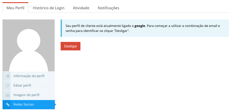Click the highlighted Redes Sociais menu label
This screenshot has width=232, height=112.
tap(24, 105)
